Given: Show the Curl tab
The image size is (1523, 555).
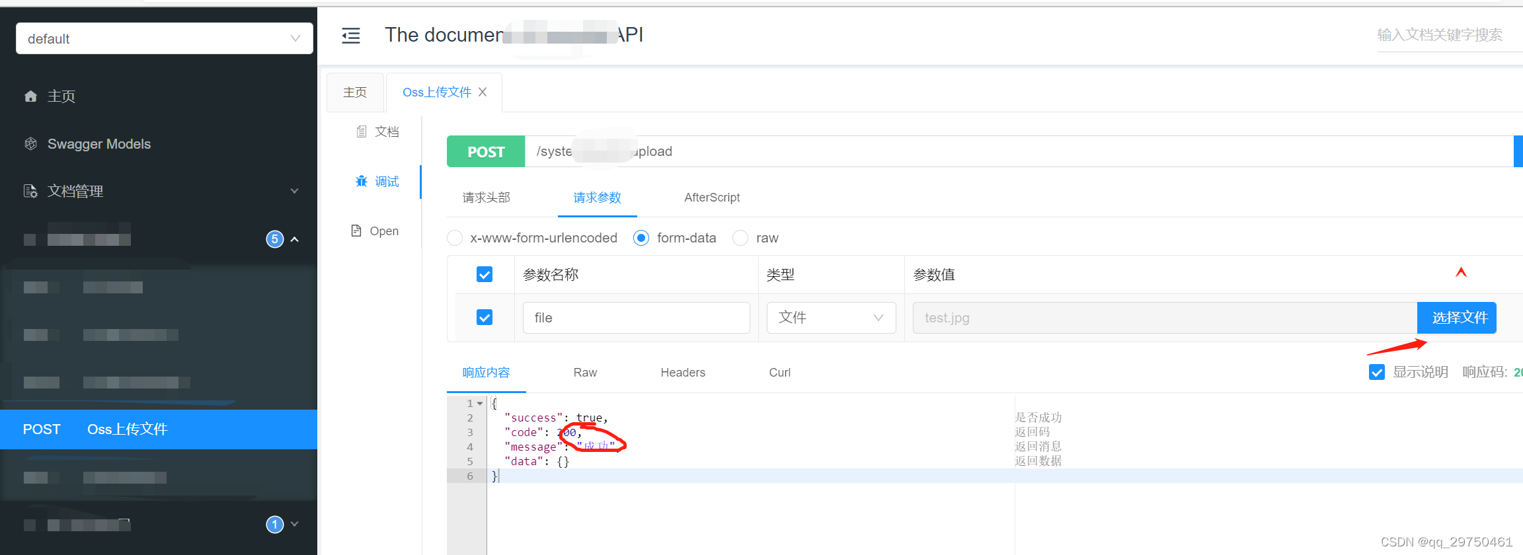Looking at the screenshot, I should click(780, 373).
